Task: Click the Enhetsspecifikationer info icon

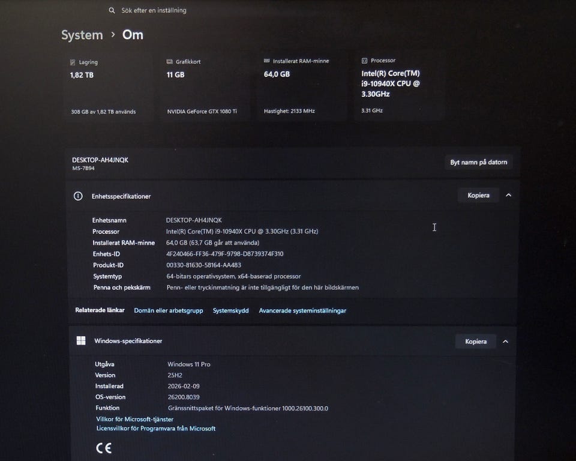Action: (x=78, y=196)
